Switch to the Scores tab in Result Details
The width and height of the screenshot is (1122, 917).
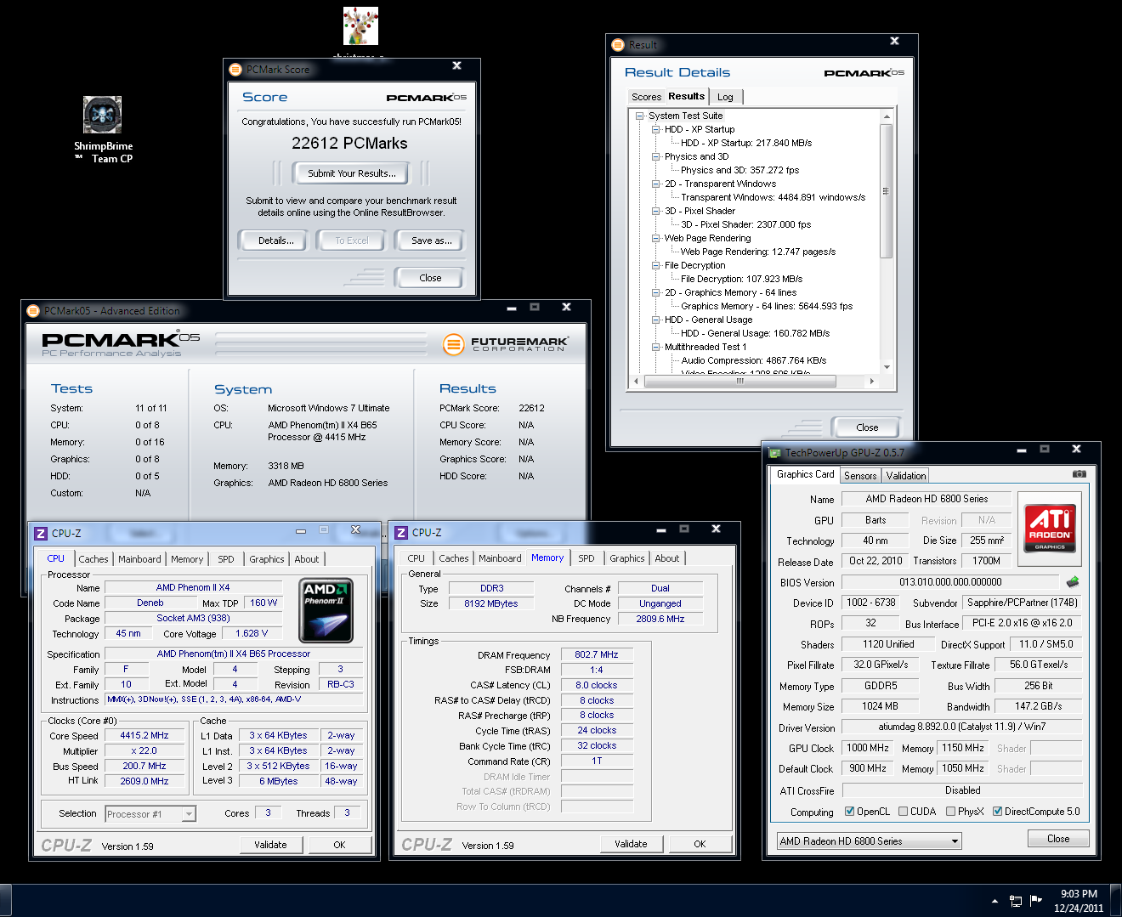646,97
